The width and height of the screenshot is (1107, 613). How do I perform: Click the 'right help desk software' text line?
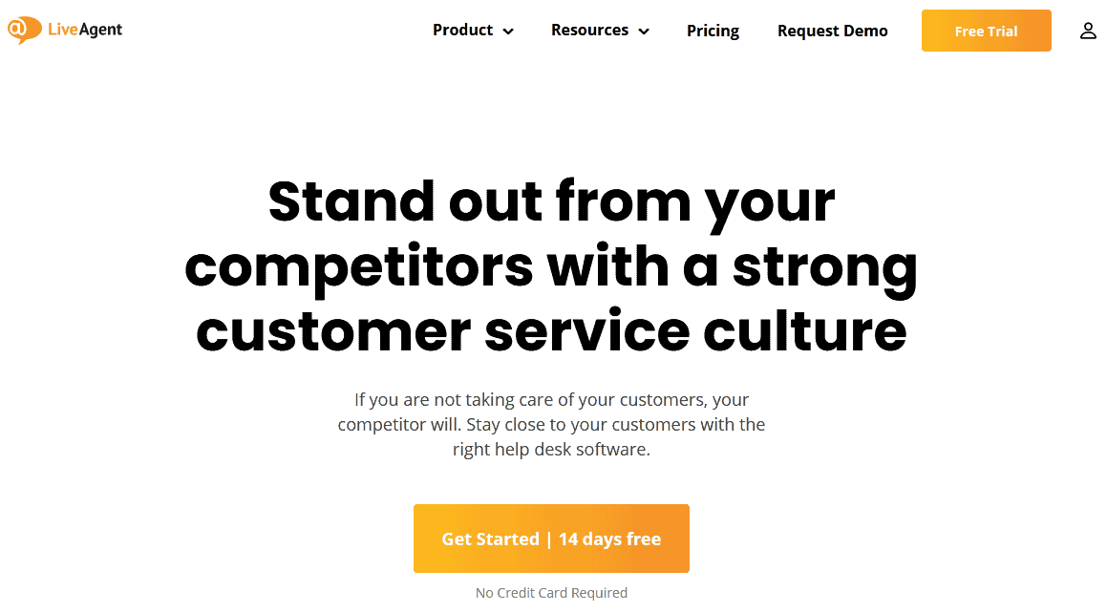coord(551,449)
